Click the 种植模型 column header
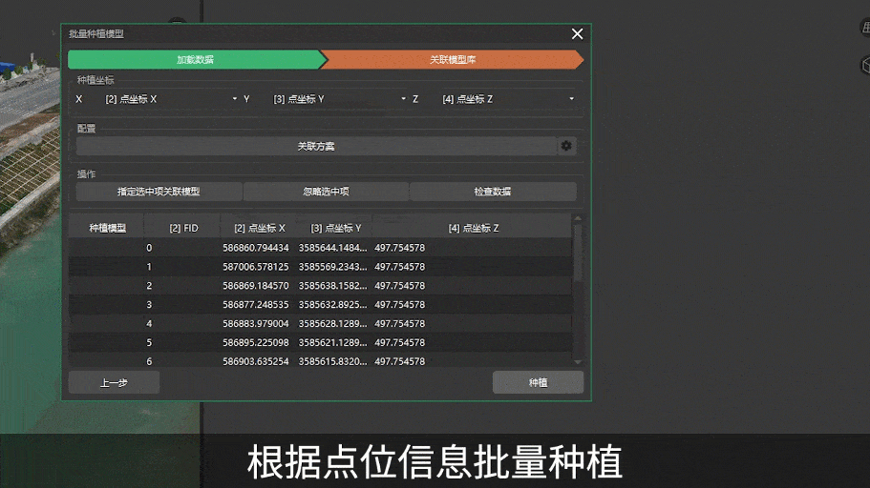The image size is (870, 488). 107,228
